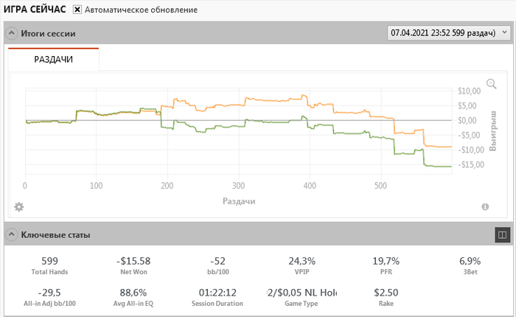This screenshot has height=317, width=516.
Task: Click the layout icon in Ключевые статы header
Action: tap(501, 234)
